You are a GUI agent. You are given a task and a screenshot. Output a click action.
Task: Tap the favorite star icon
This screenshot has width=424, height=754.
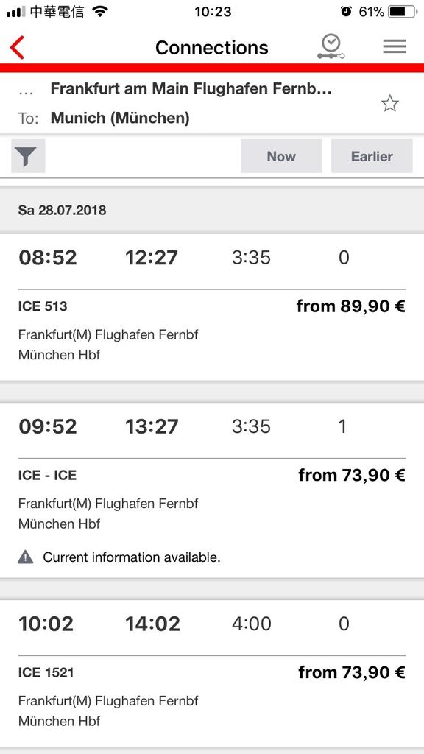point(390,103)
